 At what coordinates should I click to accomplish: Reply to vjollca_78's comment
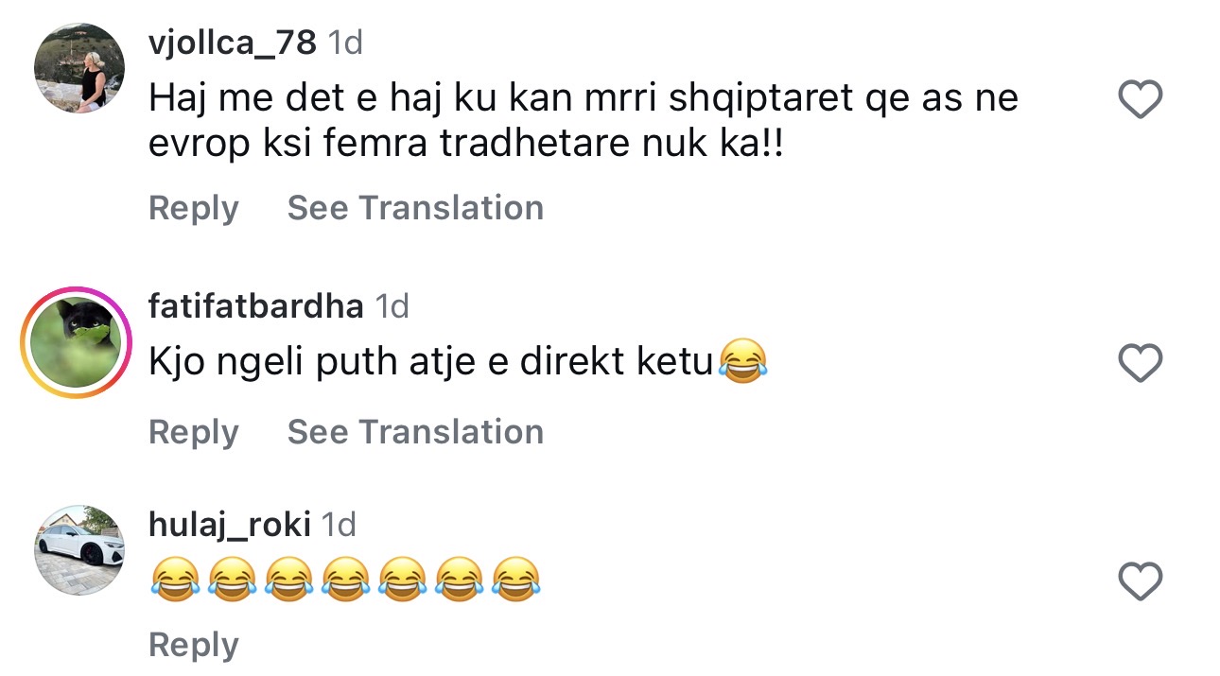point(193,208)
